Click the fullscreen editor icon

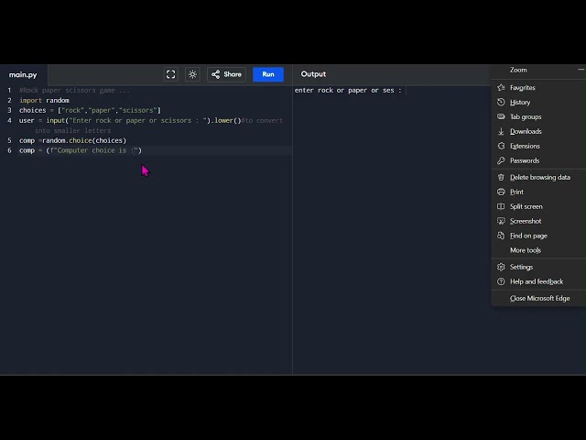pyautogui.click(x=171, y=74)
